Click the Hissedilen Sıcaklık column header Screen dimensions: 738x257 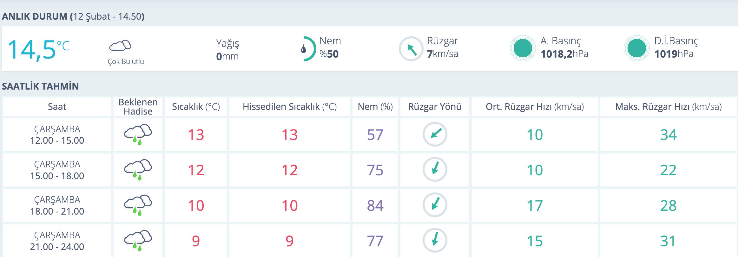tap(289, 107)
